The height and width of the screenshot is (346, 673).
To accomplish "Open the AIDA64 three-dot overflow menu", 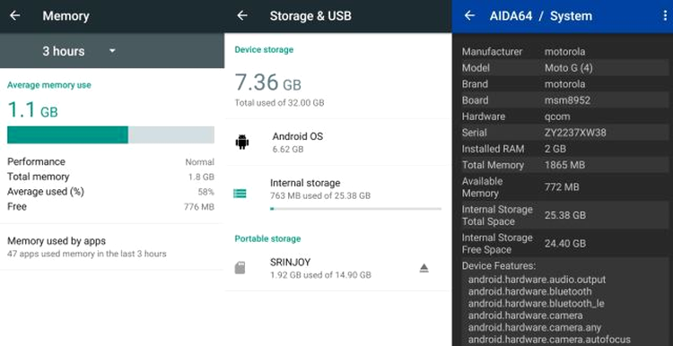I will pos(666,16).
